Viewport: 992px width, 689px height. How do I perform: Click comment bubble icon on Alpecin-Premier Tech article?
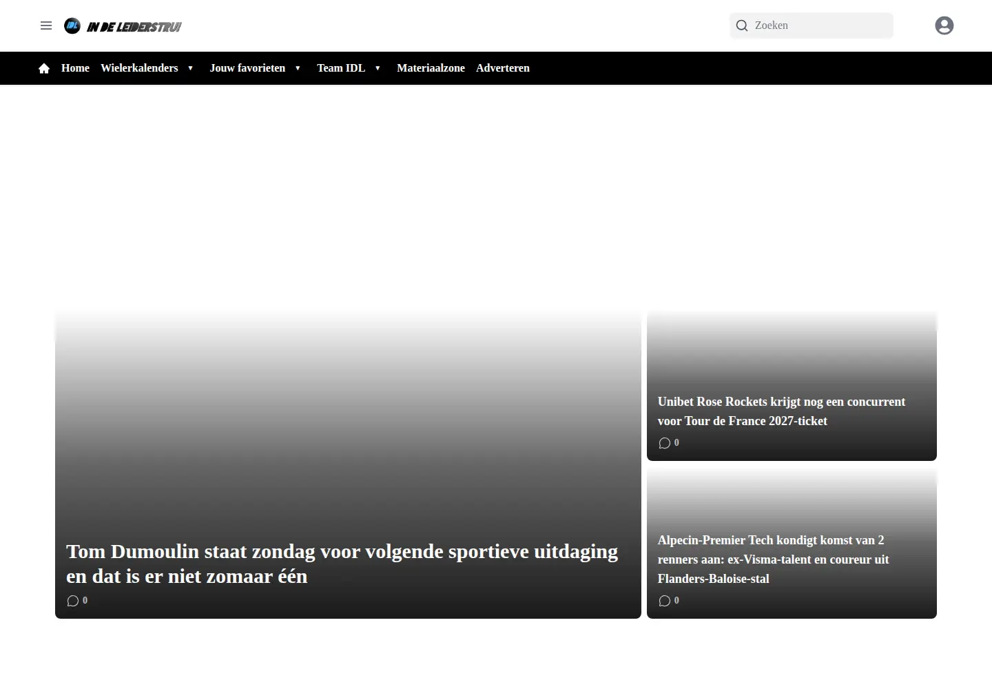tap(664, 601)
